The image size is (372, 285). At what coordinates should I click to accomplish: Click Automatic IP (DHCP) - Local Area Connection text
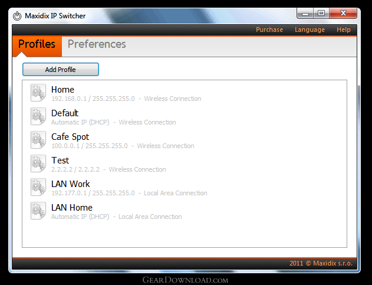tap(117, 217)
